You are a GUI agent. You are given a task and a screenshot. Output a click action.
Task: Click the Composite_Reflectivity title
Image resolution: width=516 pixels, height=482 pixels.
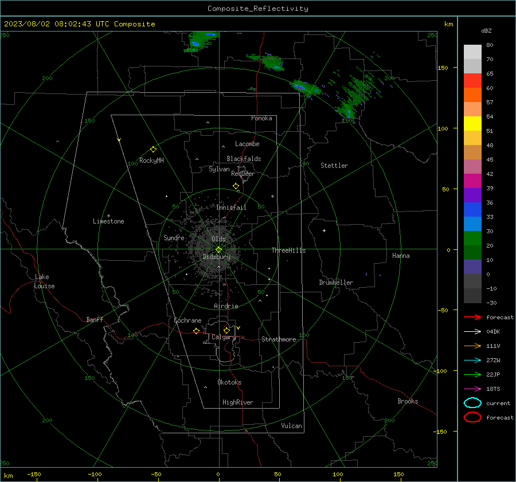coord(258,9)
